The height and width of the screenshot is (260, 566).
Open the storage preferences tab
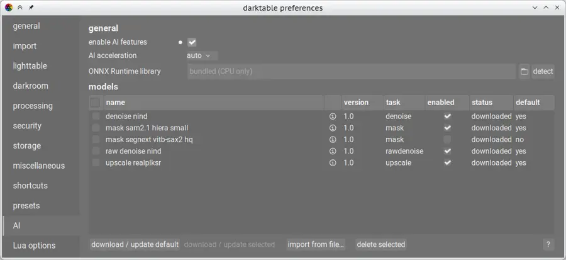[41, 146]
